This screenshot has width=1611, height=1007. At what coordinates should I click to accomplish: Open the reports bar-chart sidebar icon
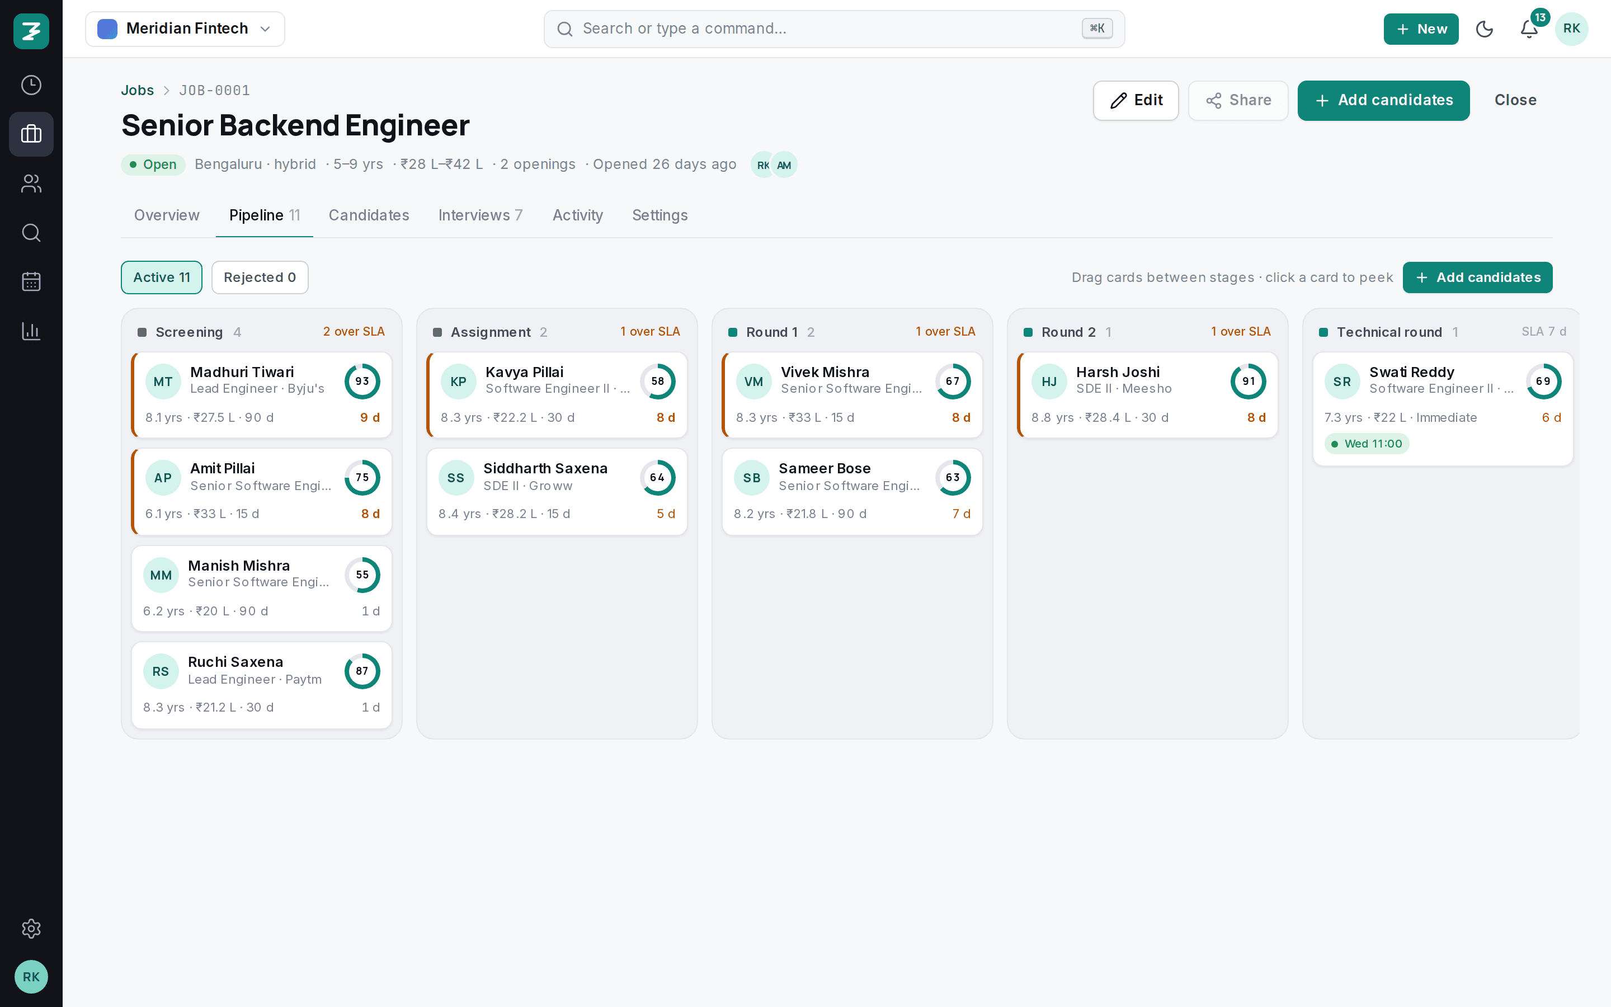coord(31,331)
